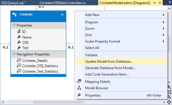Click the pan diagram four-arrow icon
This screenshot has width=172, height=105.
coord(169,102)
